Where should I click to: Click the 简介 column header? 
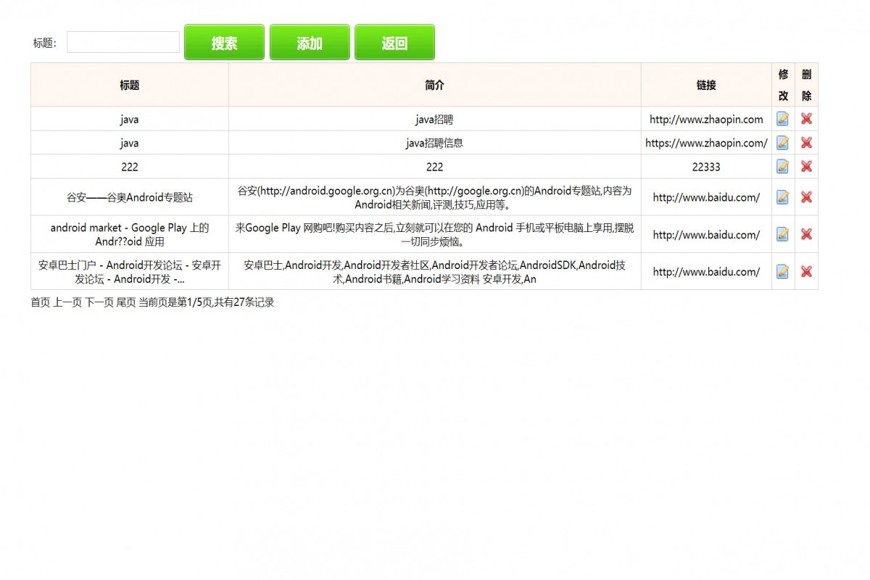[434, 85]
